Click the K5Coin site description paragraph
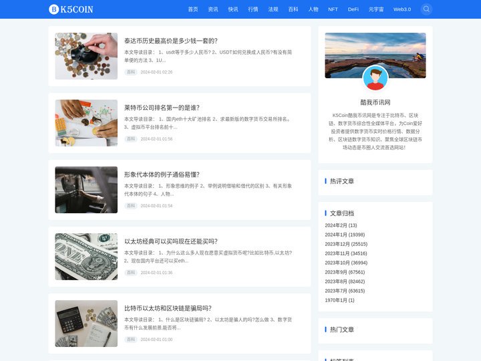Screen dimensions: 481x361 click(x=375, y=132)
